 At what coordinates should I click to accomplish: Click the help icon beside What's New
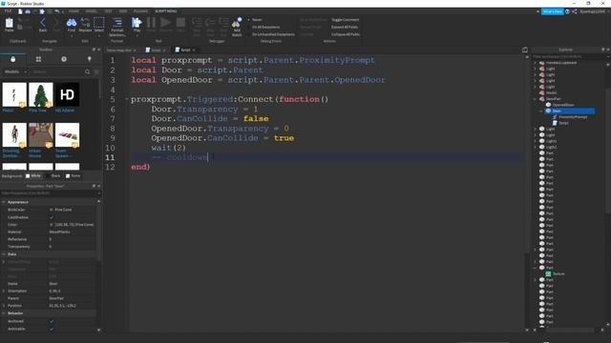click(567, 11)
